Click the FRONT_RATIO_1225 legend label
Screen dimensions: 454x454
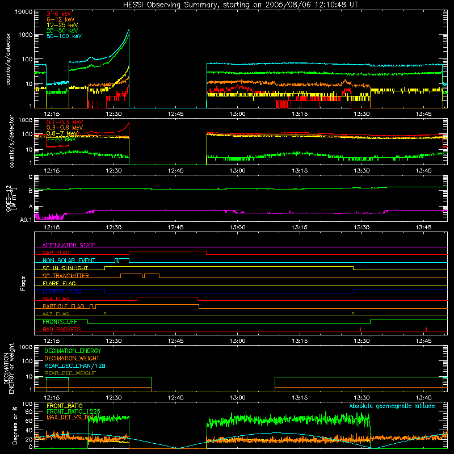[73, 411]
